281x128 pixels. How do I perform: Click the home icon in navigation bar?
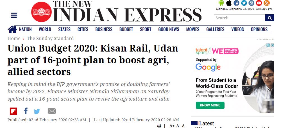12,29
